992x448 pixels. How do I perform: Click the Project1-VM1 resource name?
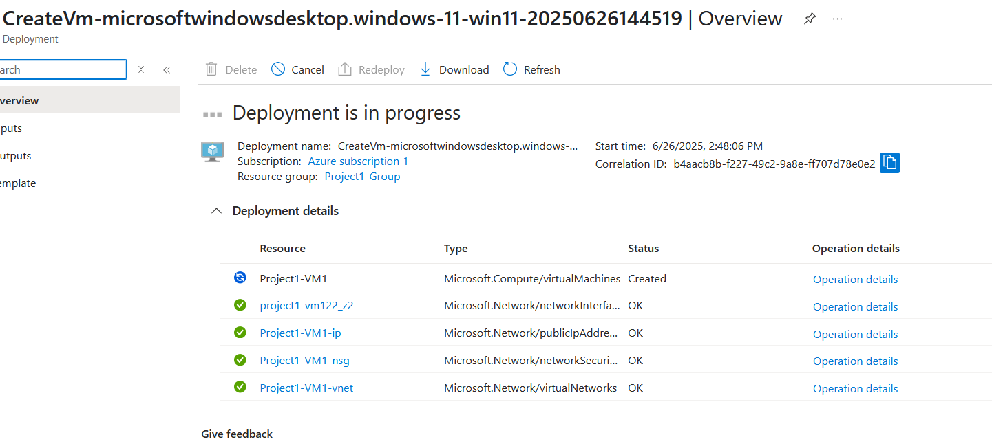tap(293, 278)
